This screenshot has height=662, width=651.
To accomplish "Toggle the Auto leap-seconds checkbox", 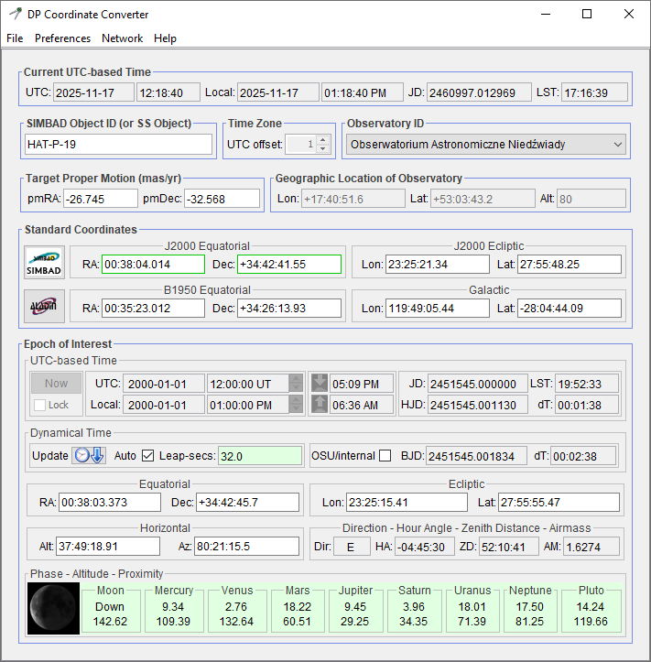I will point(147,455).
